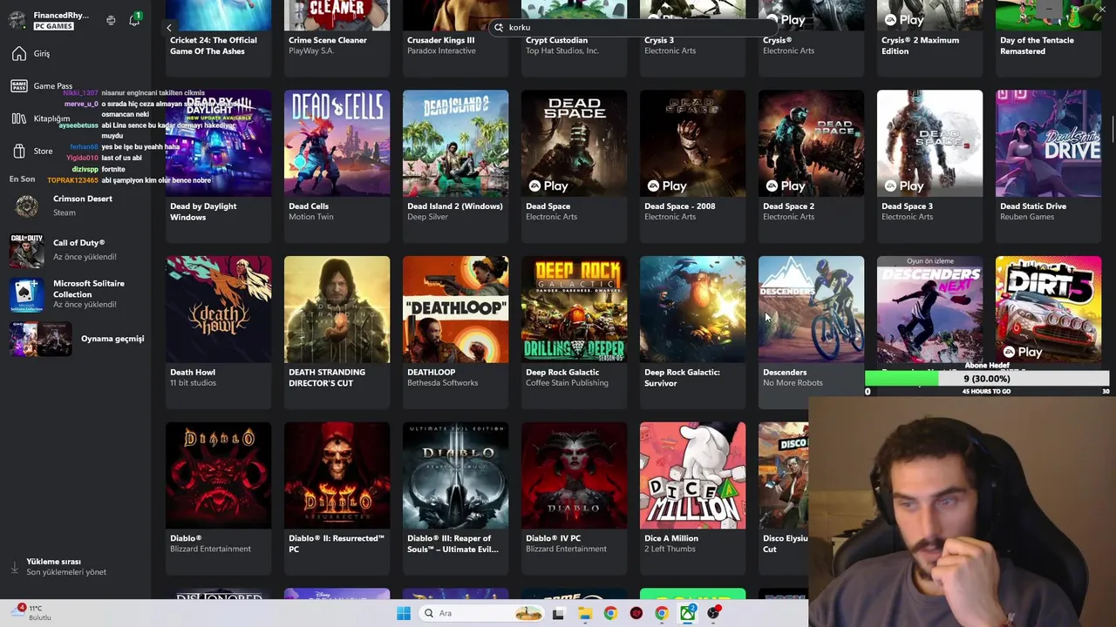Viewport: 1116px width, 627px height.
Task: Open Death Stranding Director's Cut cover
Action: click(337, 309)
